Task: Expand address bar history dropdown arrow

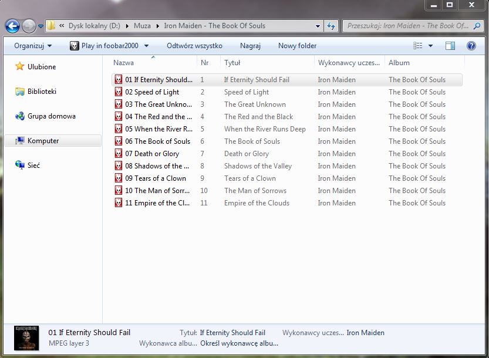Action: click(318, 26)
